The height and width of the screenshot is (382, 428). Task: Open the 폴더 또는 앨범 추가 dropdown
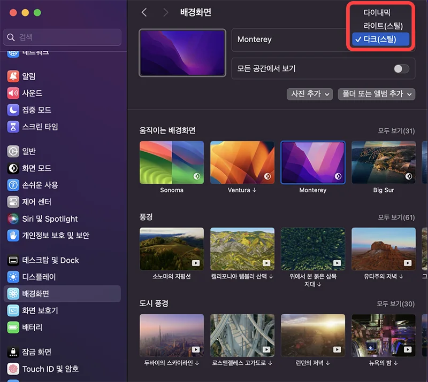pyautogui.click(x=377, y=94)
